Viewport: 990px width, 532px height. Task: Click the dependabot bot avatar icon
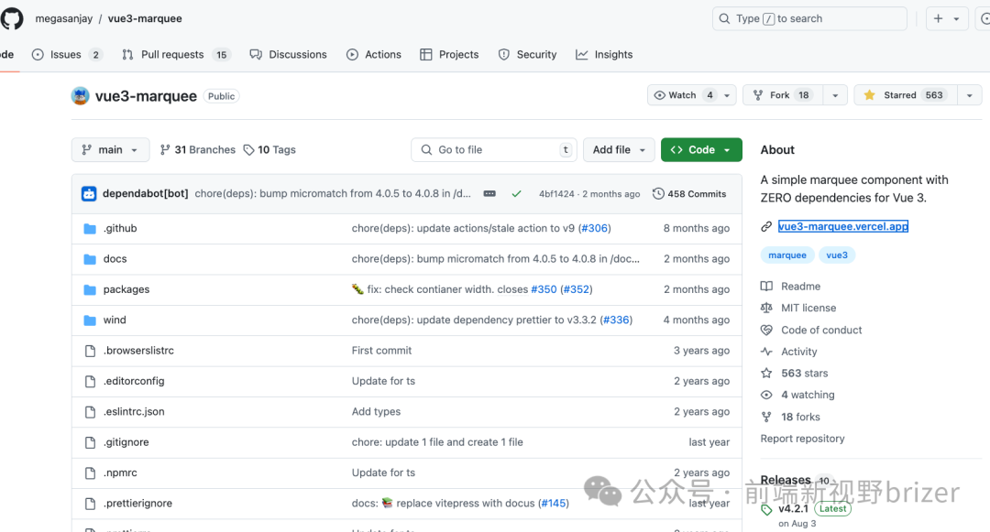point(89,193)
